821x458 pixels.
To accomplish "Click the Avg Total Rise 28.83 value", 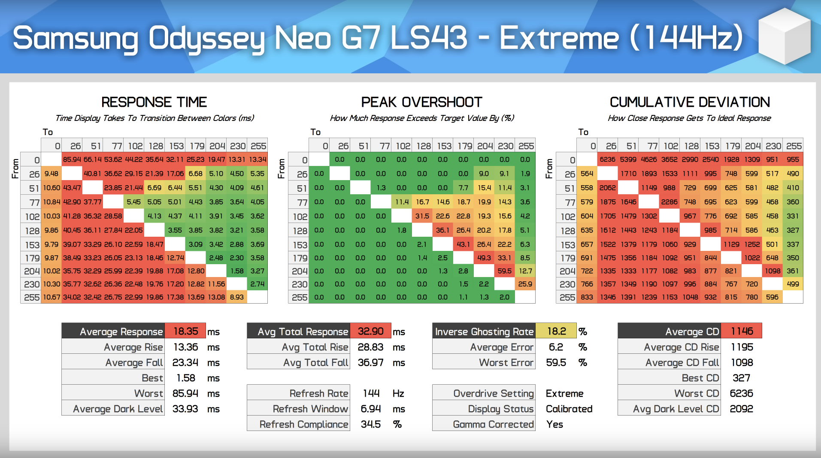I will [371, 347].
